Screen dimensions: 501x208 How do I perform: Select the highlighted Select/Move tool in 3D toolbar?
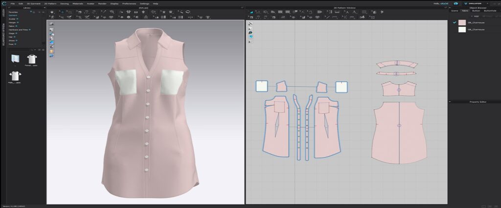(62, 12)
